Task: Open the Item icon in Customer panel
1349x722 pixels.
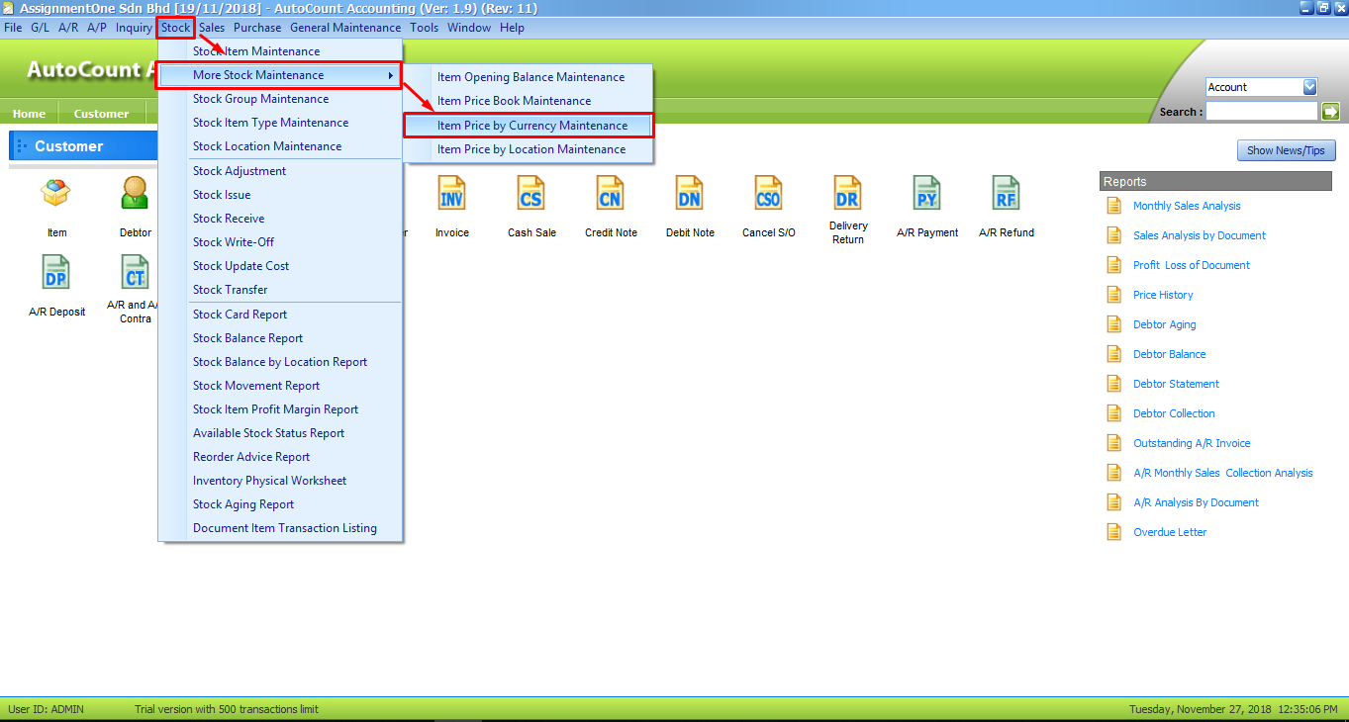Action: coord(56,193)
